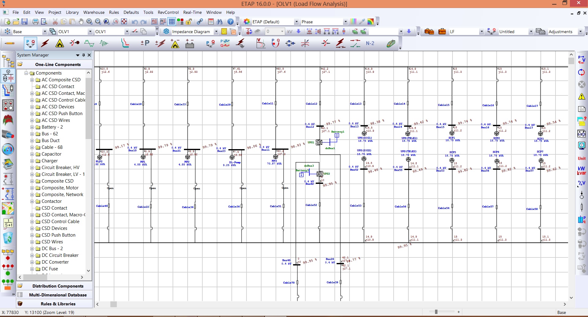Expand the Circuit Breaker, HV node
The image size is (588, 317).
[32, 168]
